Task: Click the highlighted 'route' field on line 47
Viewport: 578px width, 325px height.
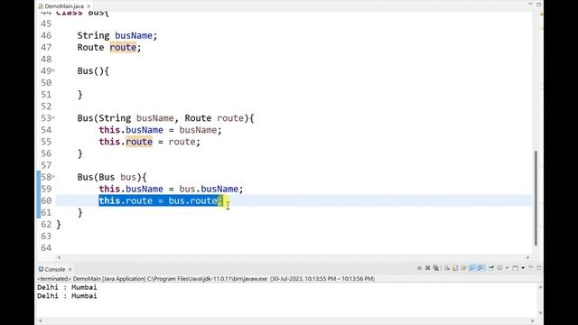Action: tap(123, 48)
